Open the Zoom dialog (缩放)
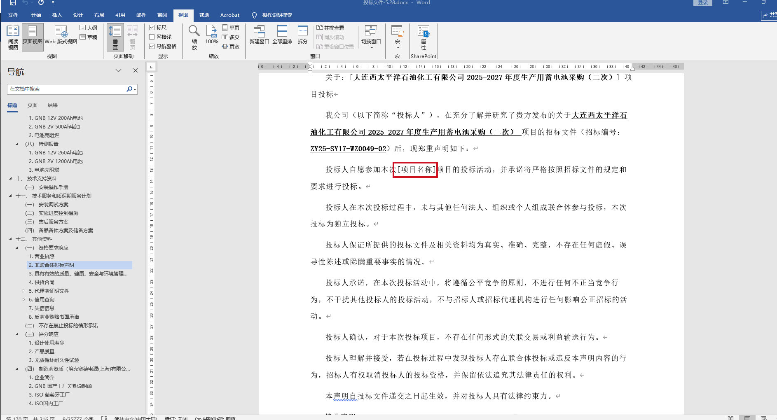 [x=194, y=37]
